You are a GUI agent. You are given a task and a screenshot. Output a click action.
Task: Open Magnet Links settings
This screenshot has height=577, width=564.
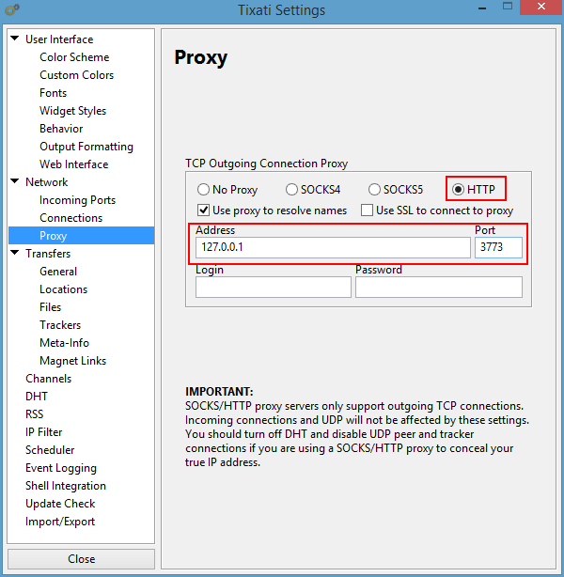click(73, 361)
